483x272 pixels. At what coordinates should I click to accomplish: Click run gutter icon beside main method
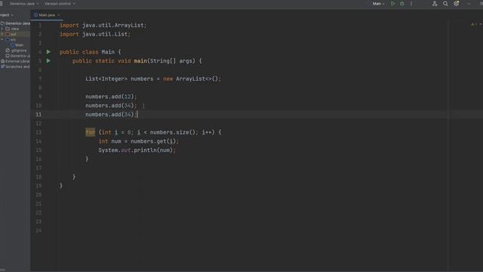pos(48,60)
